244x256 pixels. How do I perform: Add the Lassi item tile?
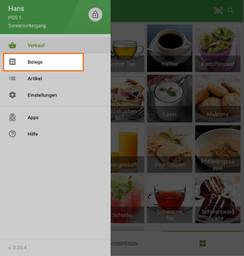pyautogui.click(x=169, y=99)
